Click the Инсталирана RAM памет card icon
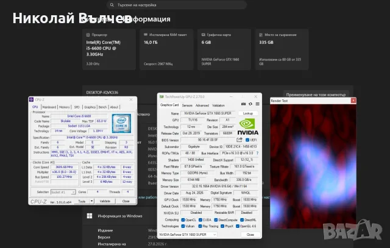Image resolution: width=390 pixels, height=248 pixels. 146,35
